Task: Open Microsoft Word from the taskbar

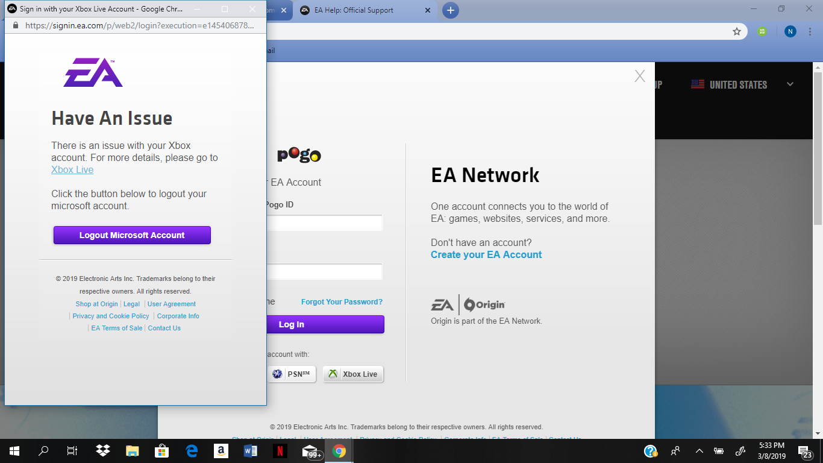Action: click(x=251, y=451)
